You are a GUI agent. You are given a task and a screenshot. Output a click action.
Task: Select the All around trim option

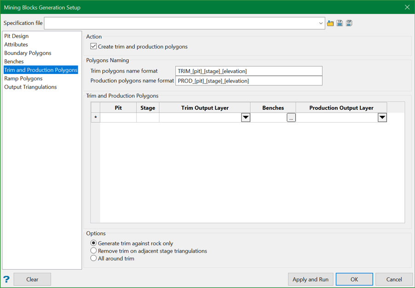tap(94, 259)
